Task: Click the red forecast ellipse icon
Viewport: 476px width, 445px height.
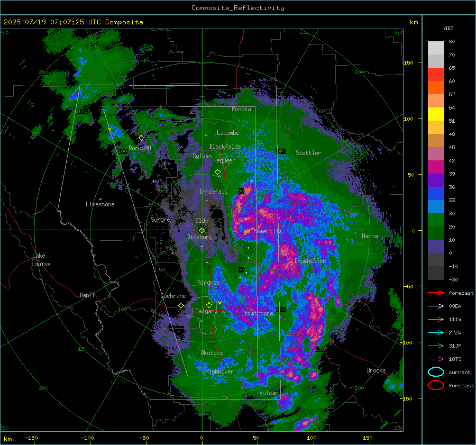Action: [x=436, y=385]
